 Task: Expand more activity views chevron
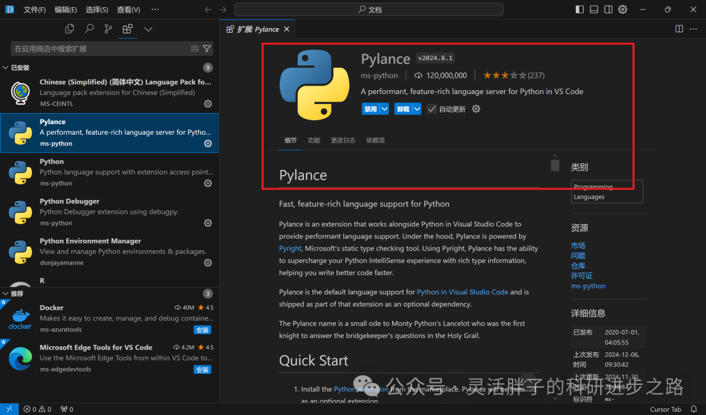(x=148, y=29)
